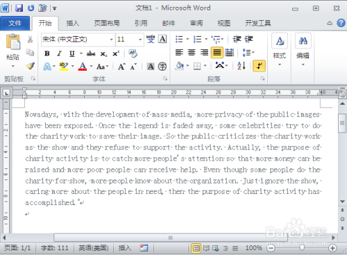The height and width of the screenshot is (255, 347).
Task: Toggle Subscript formatting
Action: (103, 54)
